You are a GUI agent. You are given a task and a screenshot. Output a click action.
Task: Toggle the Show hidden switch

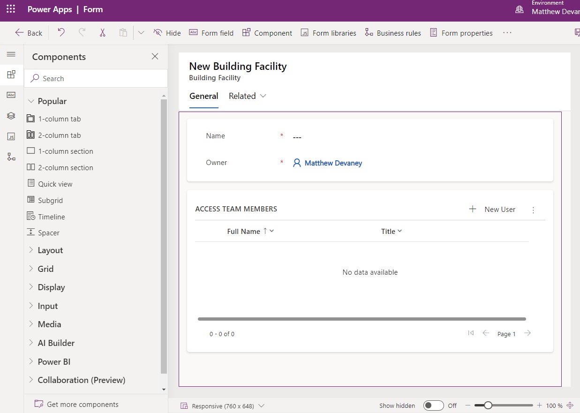point(433,405)
